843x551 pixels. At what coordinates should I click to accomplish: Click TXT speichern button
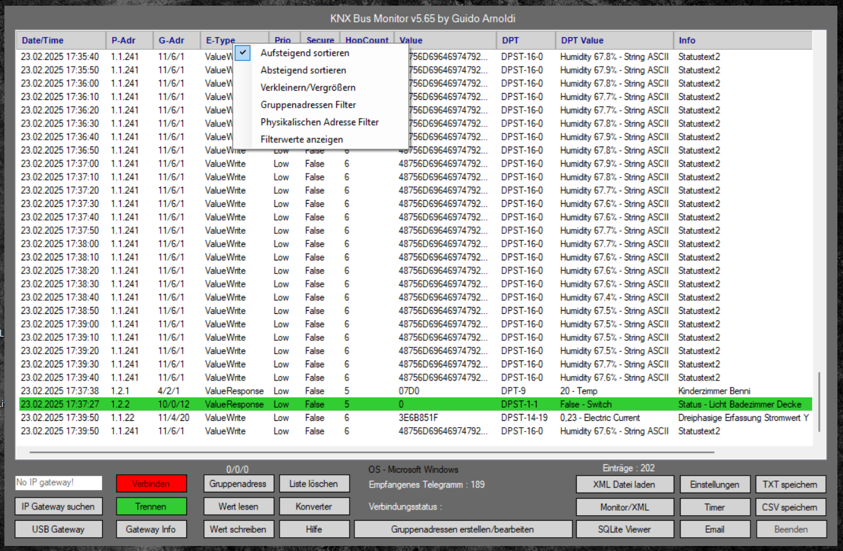(x=790, y=484)
